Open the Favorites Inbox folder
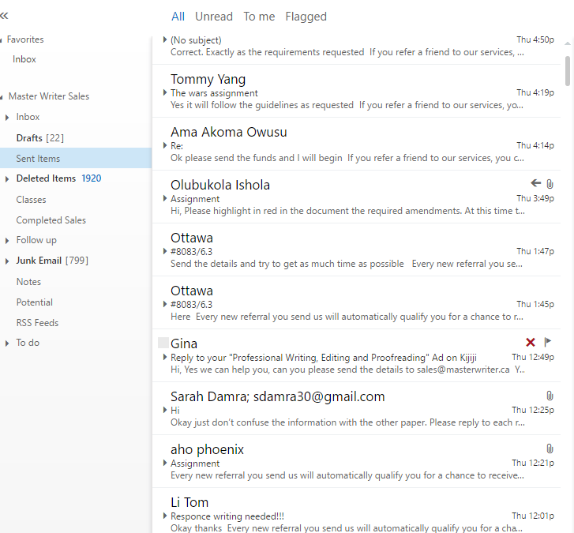 click(x=24, y=59)
